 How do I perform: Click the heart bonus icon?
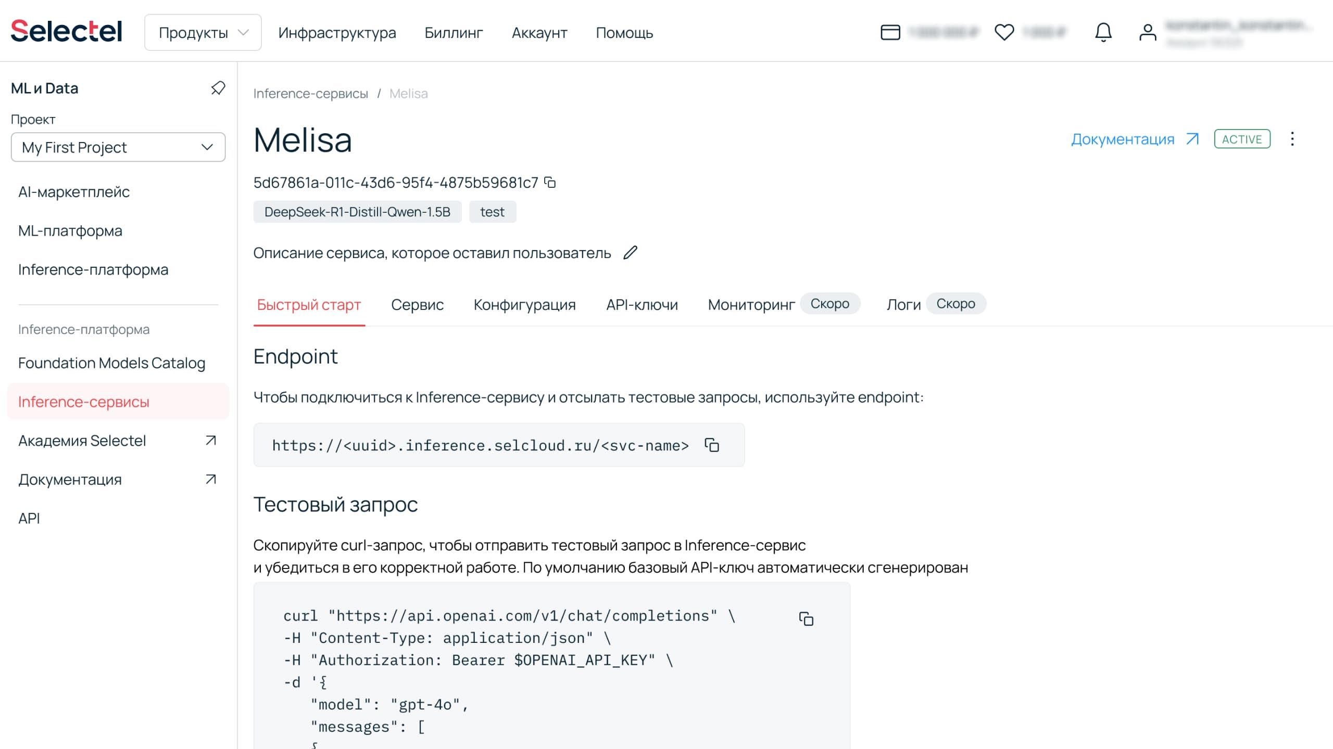pyautogui.click(x=1004, y=32)
